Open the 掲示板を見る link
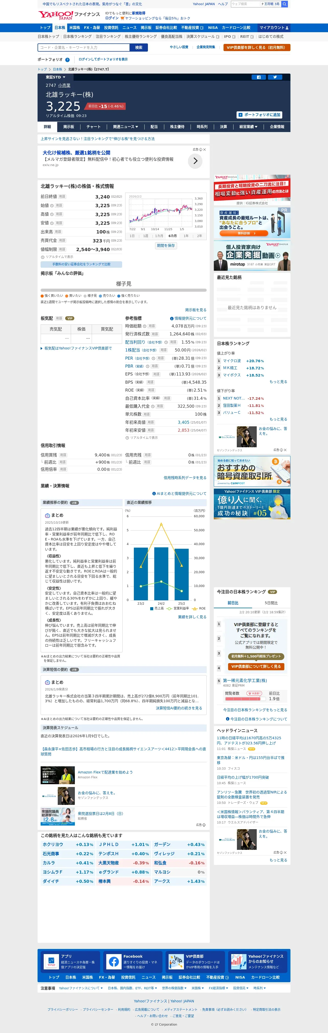Screen dimensions: 328x1033 click(x=196, y=310)
